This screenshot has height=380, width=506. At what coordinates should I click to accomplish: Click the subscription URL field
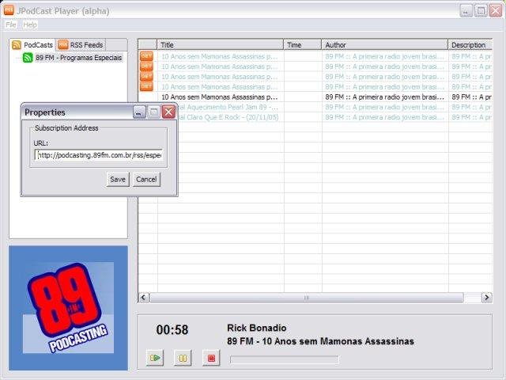98,155
